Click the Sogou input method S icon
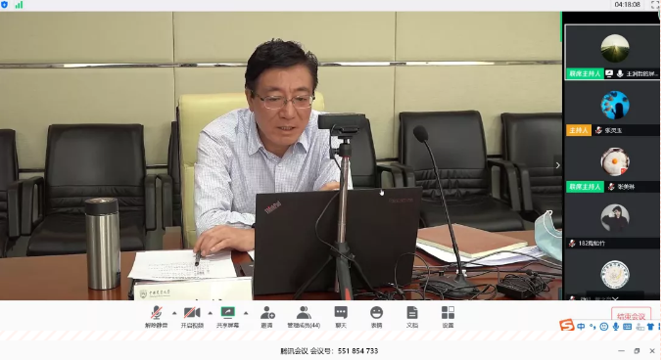The image size is (664, 360). 567,325
